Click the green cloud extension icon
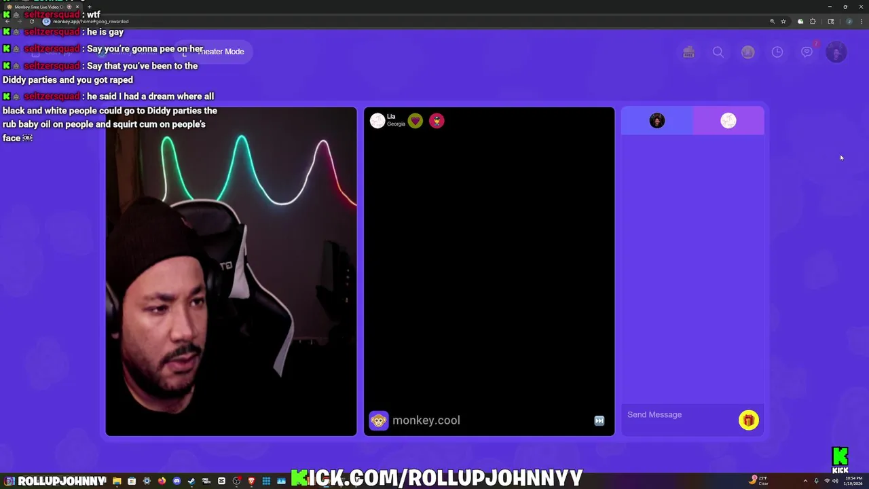This screenshot has width=869, height=489. tap(800, 21)
